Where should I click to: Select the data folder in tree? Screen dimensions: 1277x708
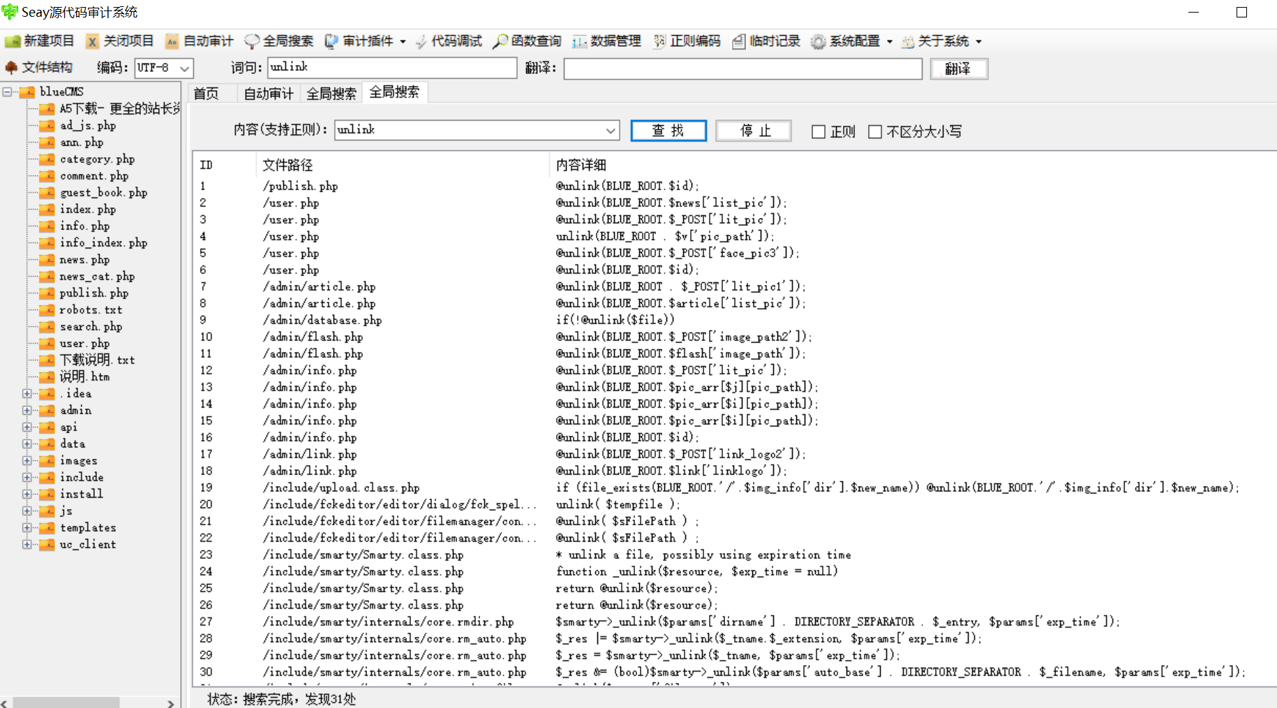click(x=73, y=444)
